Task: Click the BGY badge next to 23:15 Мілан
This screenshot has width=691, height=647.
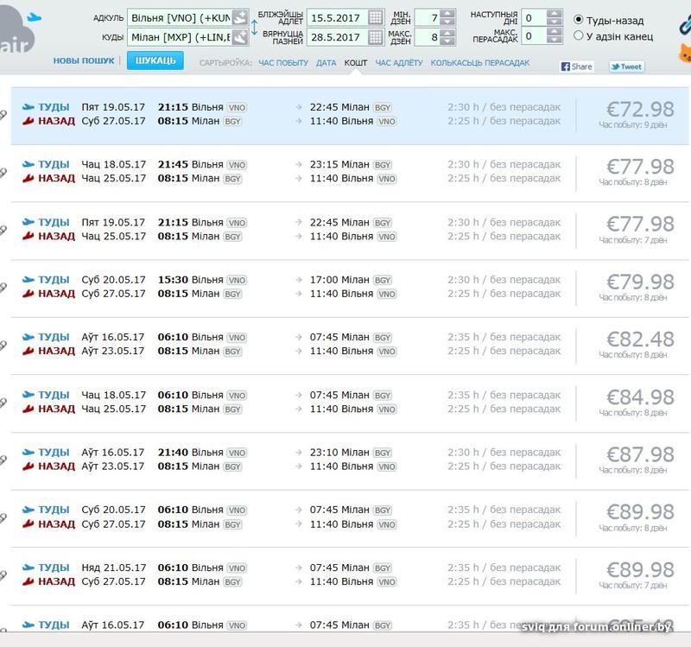Action: coord(383,165)
